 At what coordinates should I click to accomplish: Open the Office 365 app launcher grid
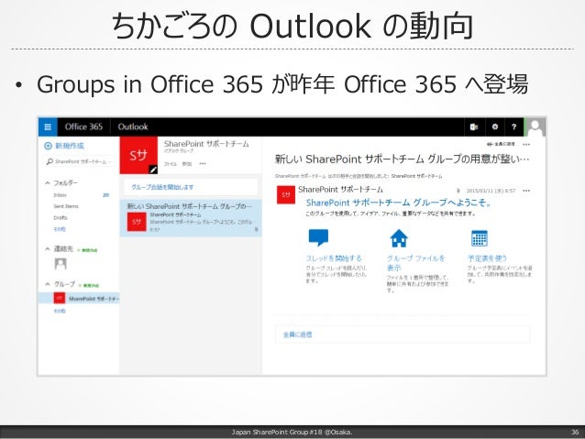[x=48, y=126]
